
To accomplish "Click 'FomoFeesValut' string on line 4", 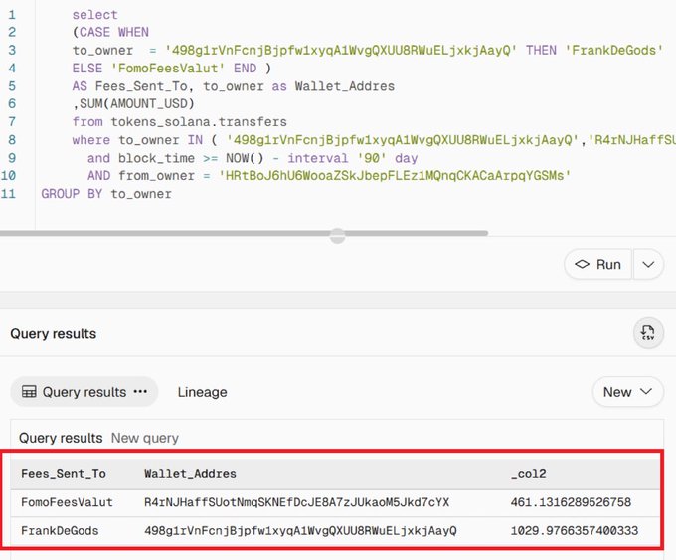I will click(168, 69).
